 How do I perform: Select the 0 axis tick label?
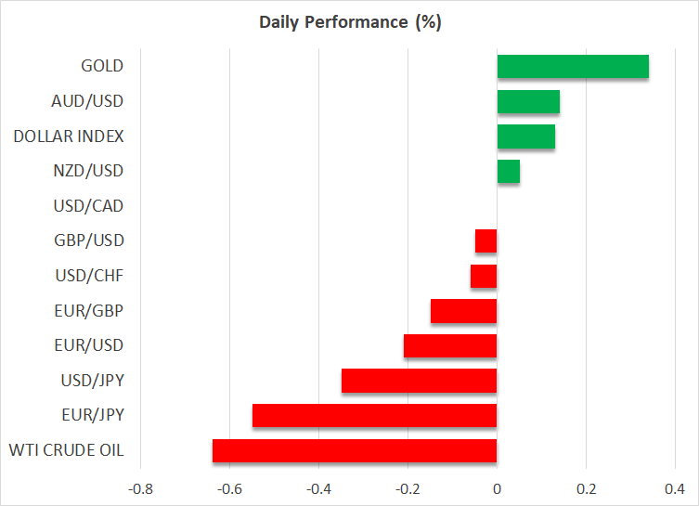[x=497, y=488]
